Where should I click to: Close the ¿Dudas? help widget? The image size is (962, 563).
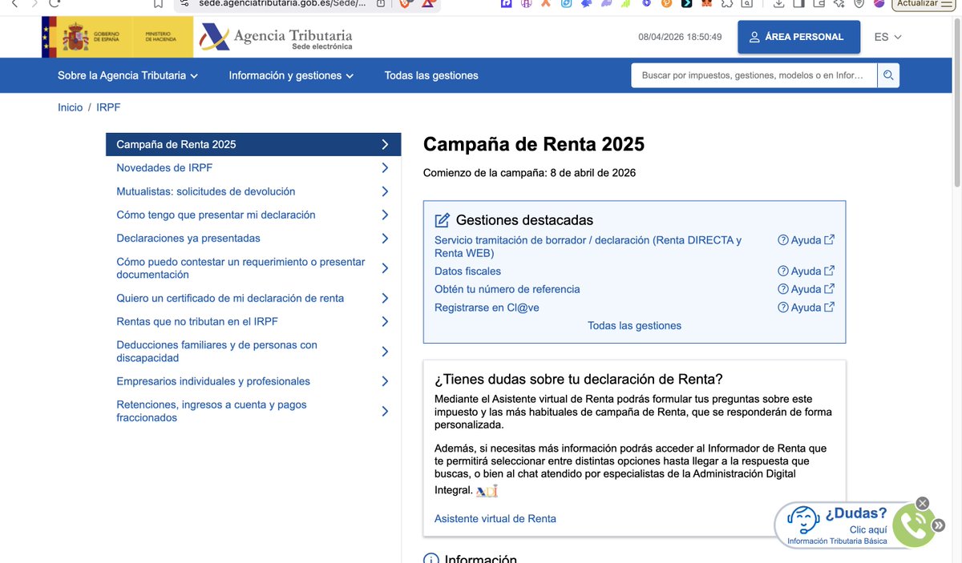pyautogui.click(x=923, y=504)
